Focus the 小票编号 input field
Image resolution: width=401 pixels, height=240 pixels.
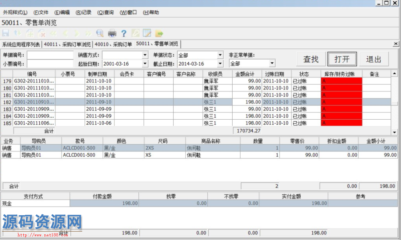click(50, 64)
